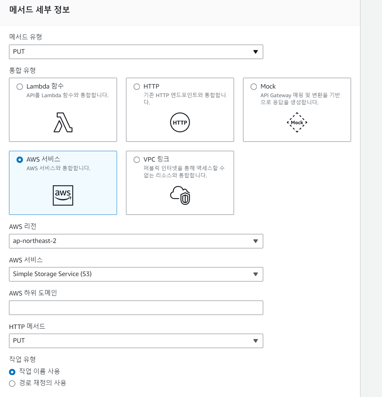The image size is (382, 397).
Task: Select the Mock integration radio button
Action: (x=254, y=87)
